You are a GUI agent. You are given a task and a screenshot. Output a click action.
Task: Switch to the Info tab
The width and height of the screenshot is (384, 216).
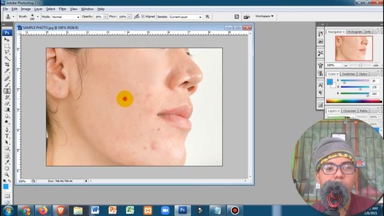[x=368, y=32]
